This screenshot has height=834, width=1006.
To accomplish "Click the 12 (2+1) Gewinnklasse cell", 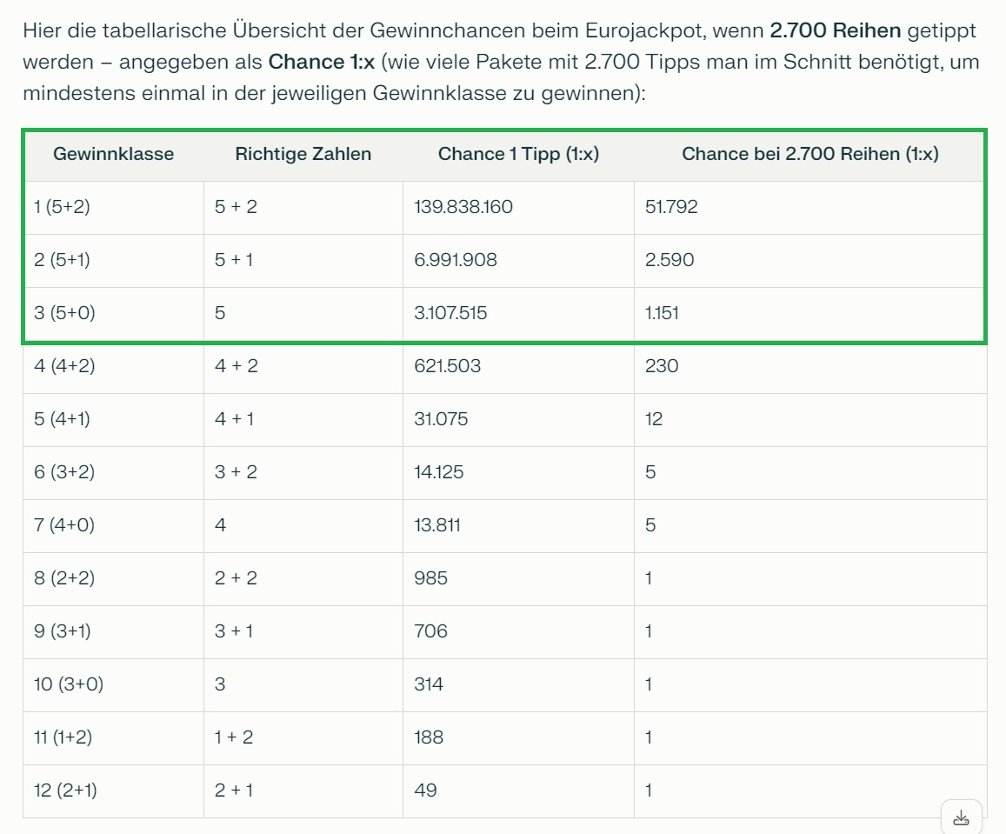I will pos(63,791).
